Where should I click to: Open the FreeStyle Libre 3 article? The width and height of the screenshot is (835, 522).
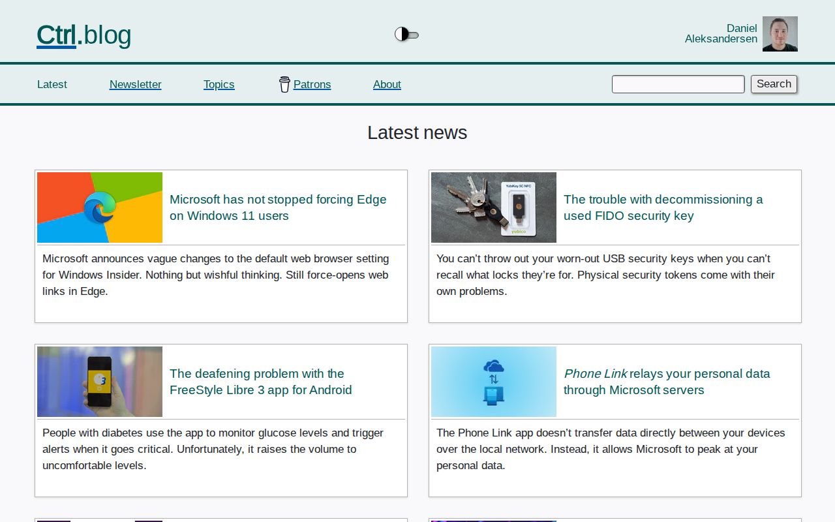[261, 382]
